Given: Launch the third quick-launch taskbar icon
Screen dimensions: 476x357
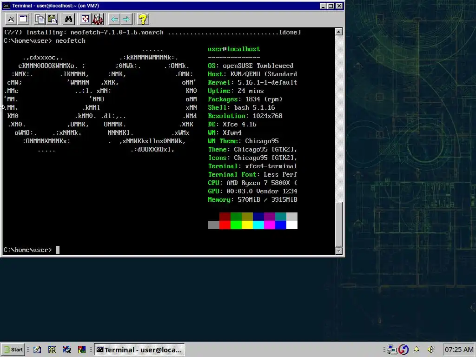Looking at the screenshot, I should tap(67, 350).
